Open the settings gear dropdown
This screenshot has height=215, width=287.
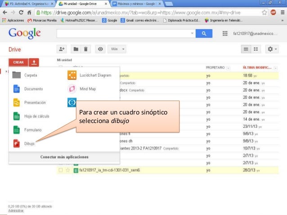click(x=272, y=49)
